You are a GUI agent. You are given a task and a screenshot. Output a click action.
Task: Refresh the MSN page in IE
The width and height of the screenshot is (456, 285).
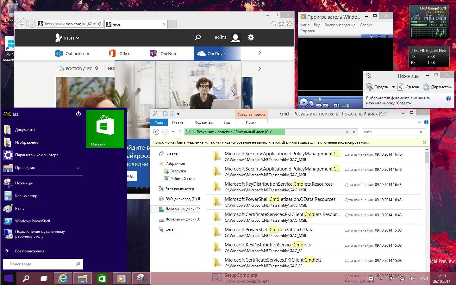point(100,24)
